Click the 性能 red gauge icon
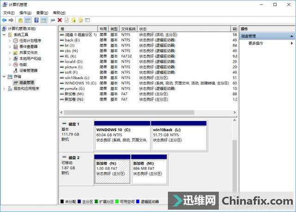The width and height of the screenshot is (296, 212). tap(16, 65)
